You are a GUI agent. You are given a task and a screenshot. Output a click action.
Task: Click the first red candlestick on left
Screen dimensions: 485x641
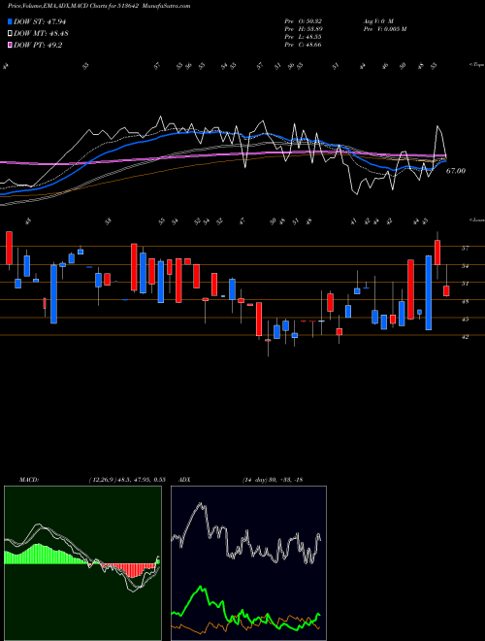pos(9,248)
